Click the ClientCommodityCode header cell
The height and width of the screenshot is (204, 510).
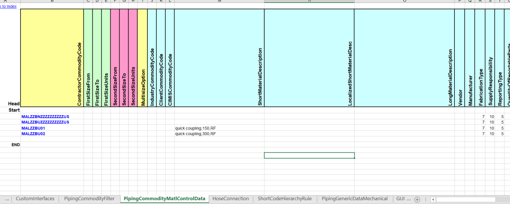coord(161,58)
